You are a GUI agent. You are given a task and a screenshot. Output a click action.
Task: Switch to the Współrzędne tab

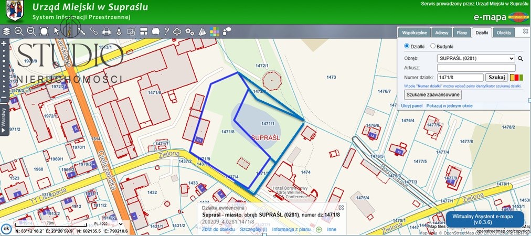[x=415, y=33]
